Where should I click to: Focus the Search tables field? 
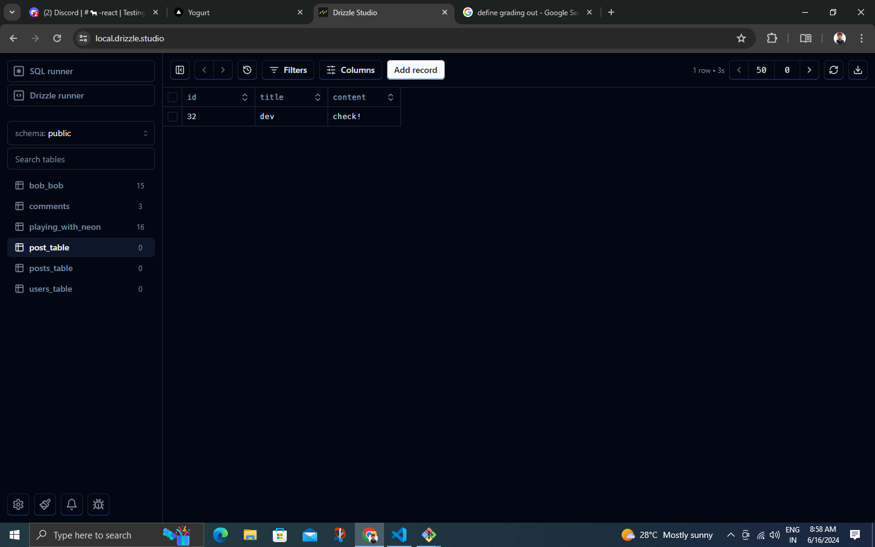[x=81, y=159]
